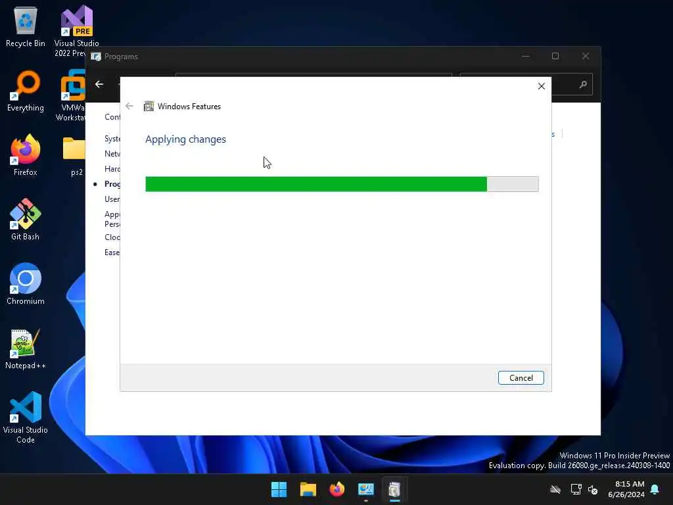
Task: Launch Everything search shortcut
Action: click(26, 91)
